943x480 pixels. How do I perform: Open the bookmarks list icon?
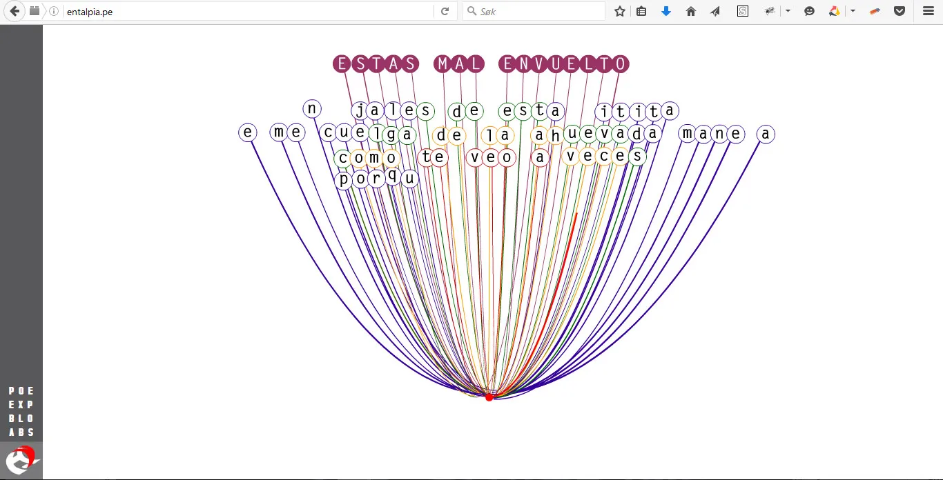(x=641, y=11)
